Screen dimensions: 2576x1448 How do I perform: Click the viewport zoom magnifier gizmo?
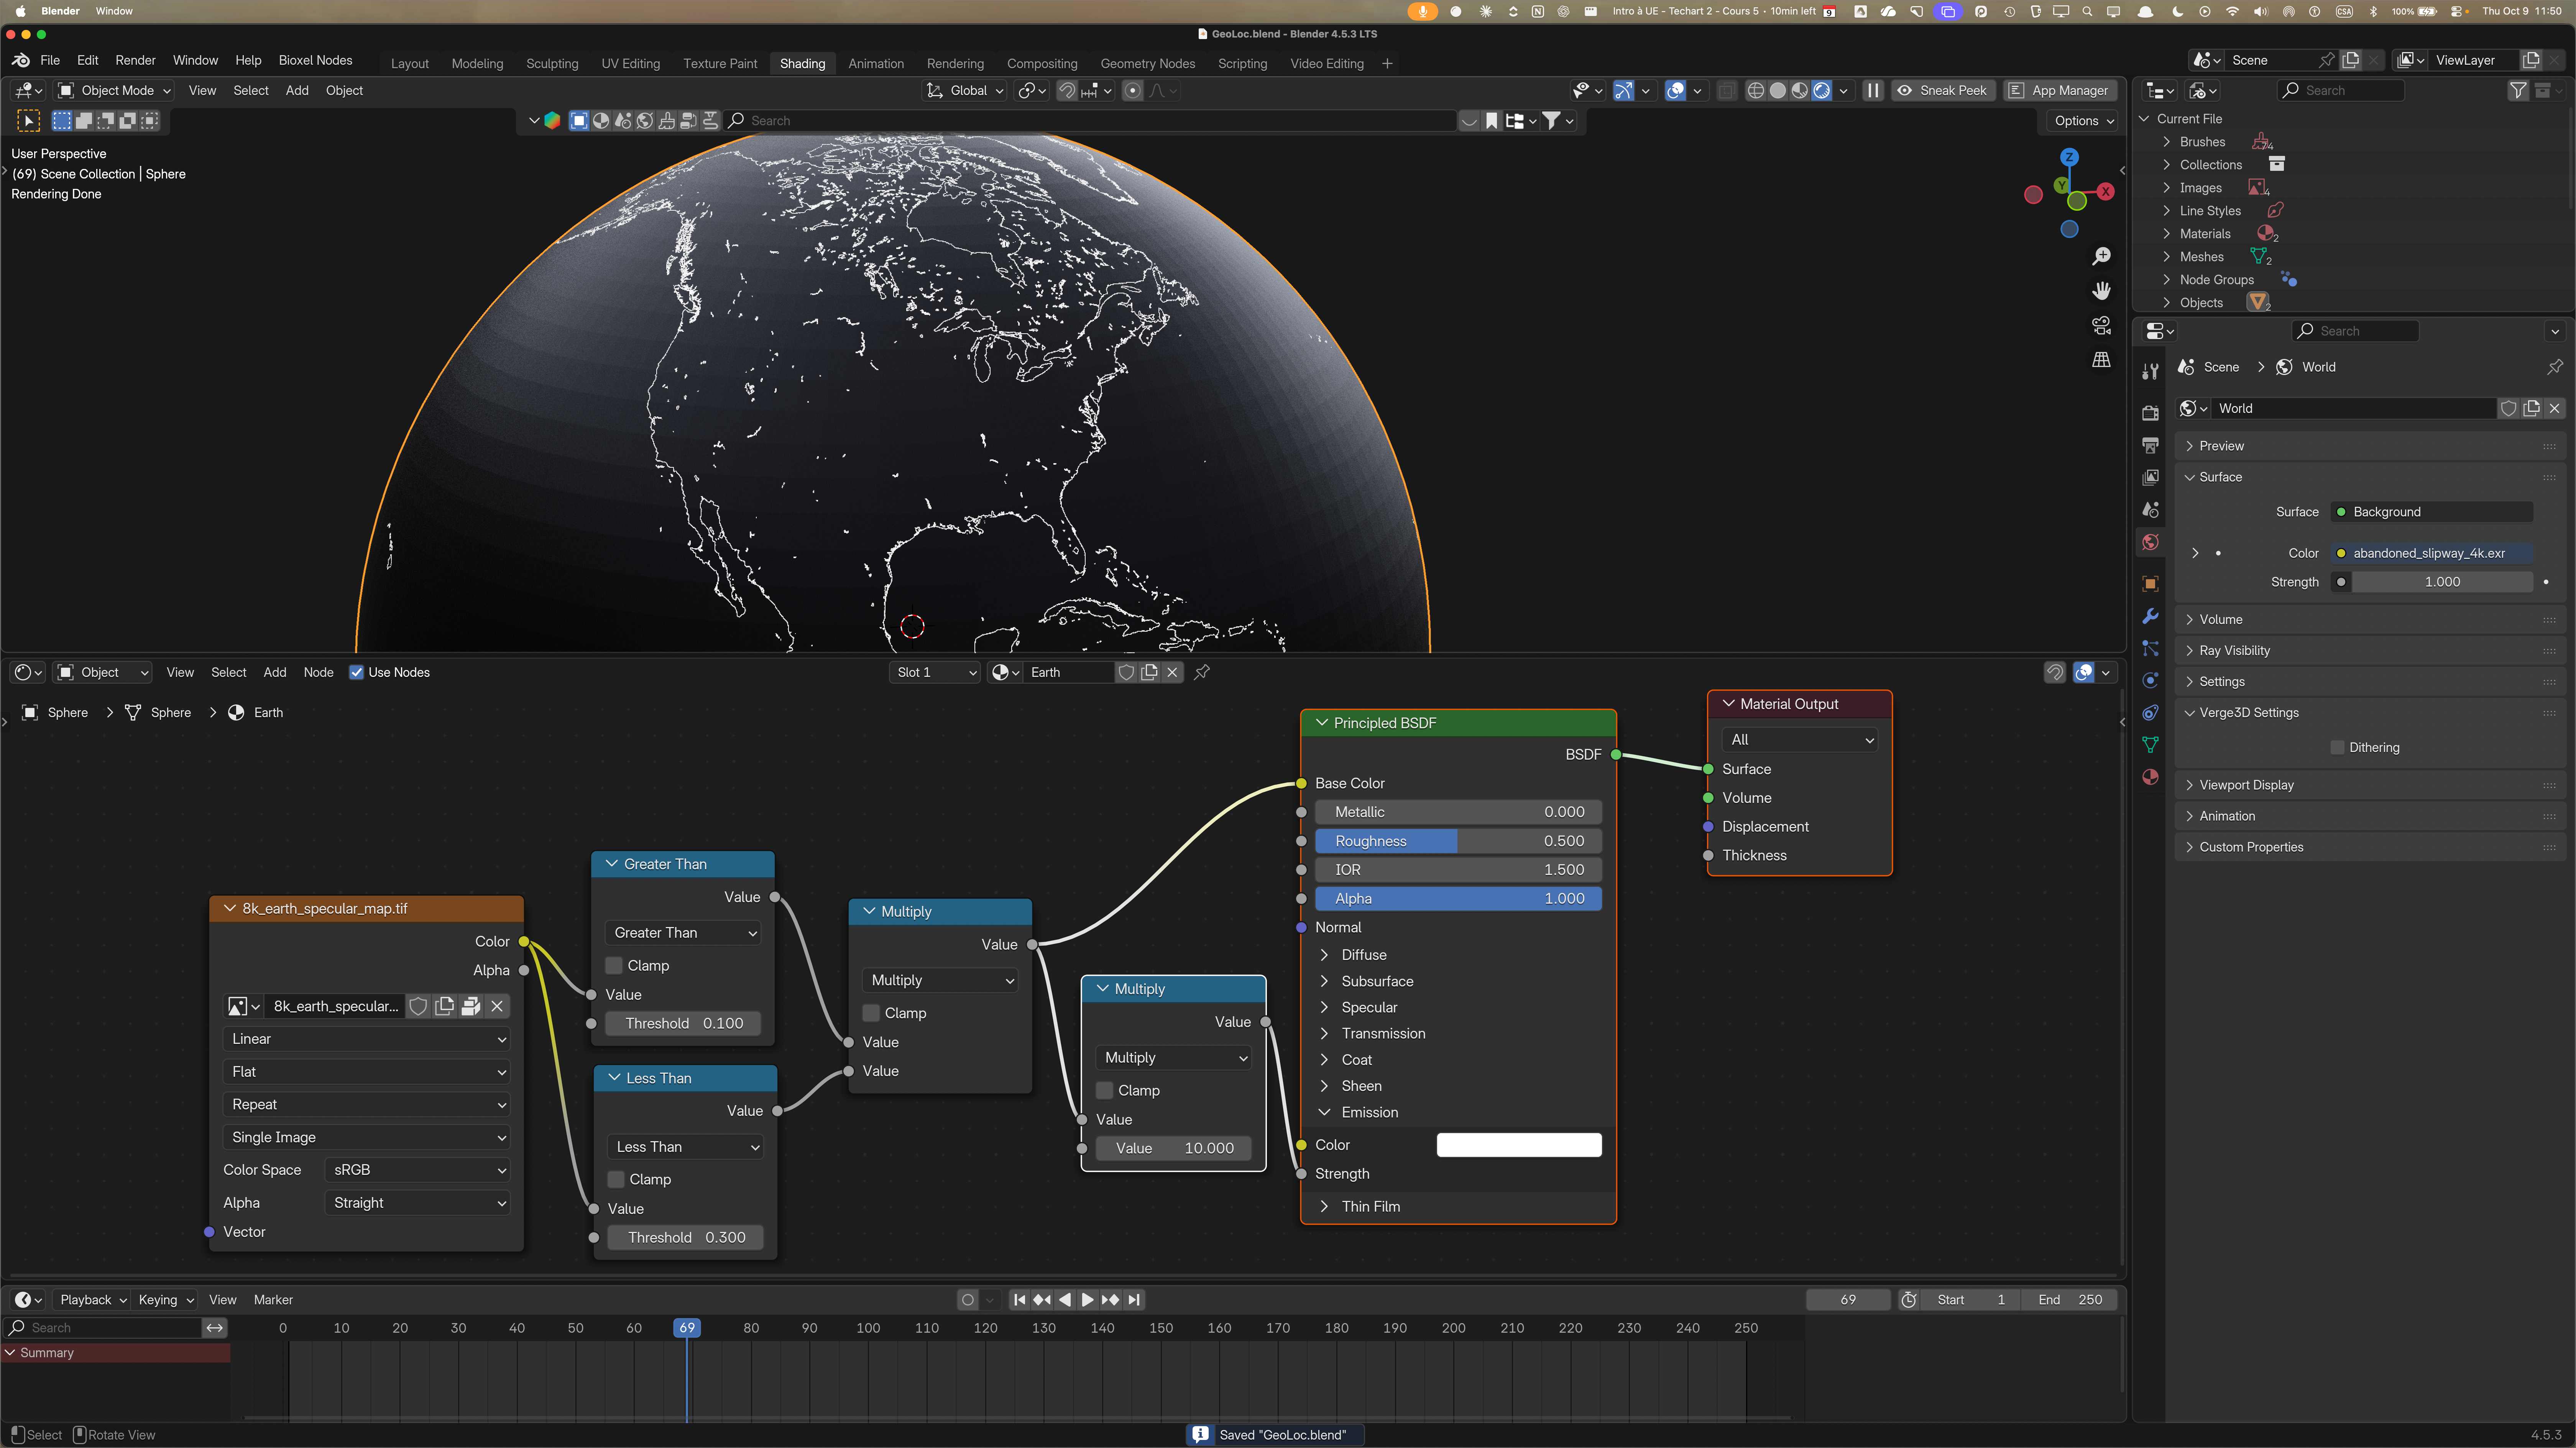(x=2102, y=257)
